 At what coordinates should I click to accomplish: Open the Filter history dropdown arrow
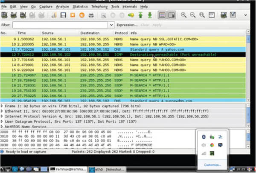click(111, 25)
